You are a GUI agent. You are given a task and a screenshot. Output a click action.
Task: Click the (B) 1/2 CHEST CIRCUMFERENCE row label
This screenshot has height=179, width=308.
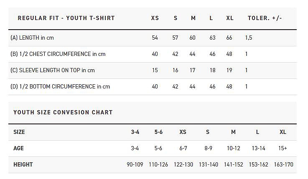click(58, 54)
